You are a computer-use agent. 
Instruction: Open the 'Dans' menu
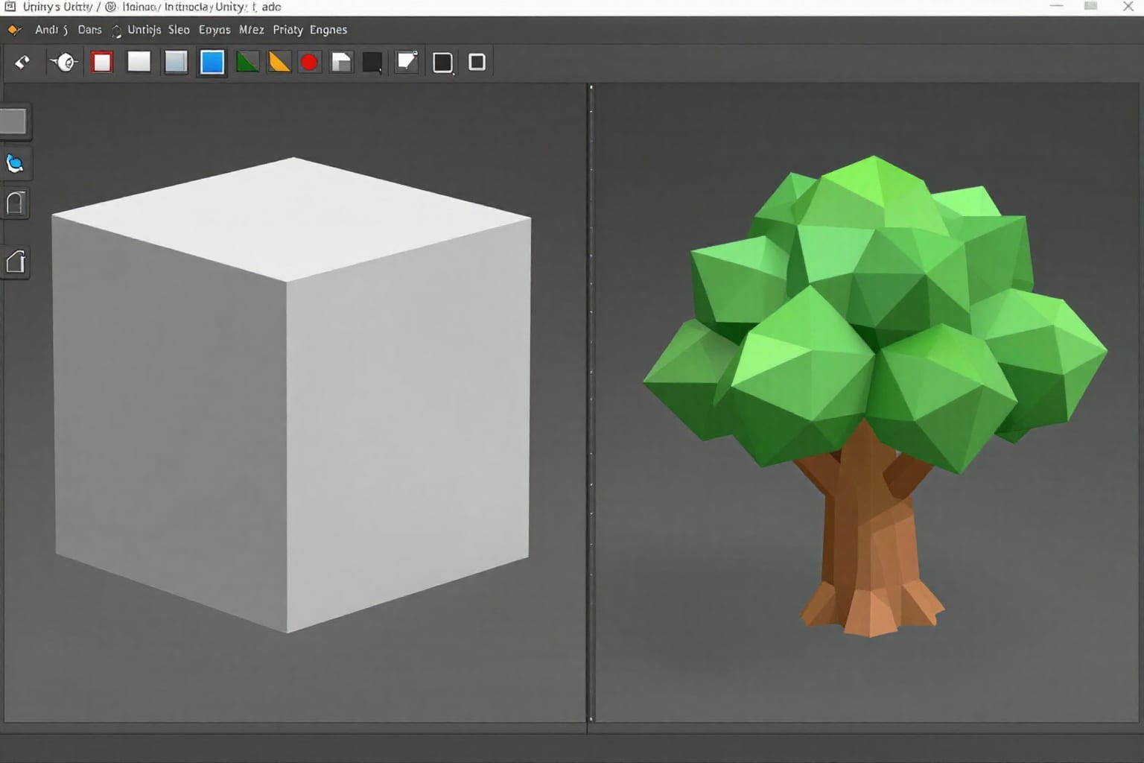pyautogui.click(x=89, y=30)
